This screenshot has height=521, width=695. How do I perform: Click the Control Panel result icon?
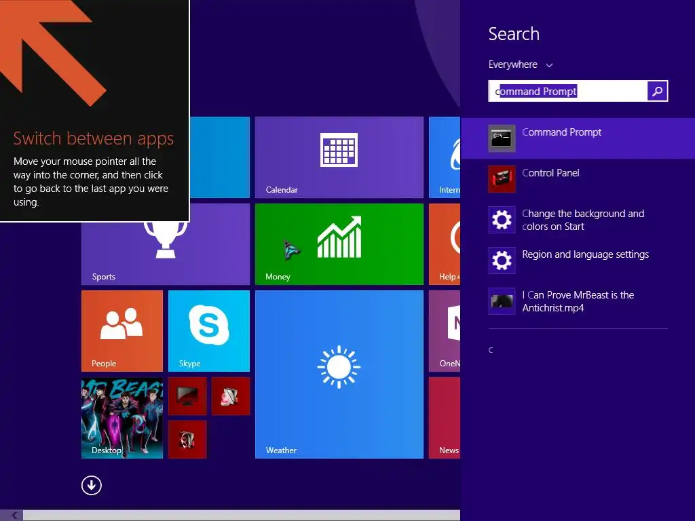coord(502,179)
